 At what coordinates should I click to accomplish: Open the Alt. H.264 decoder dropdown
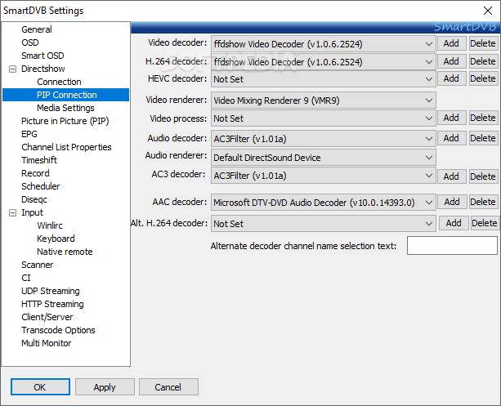pos(324,224)
